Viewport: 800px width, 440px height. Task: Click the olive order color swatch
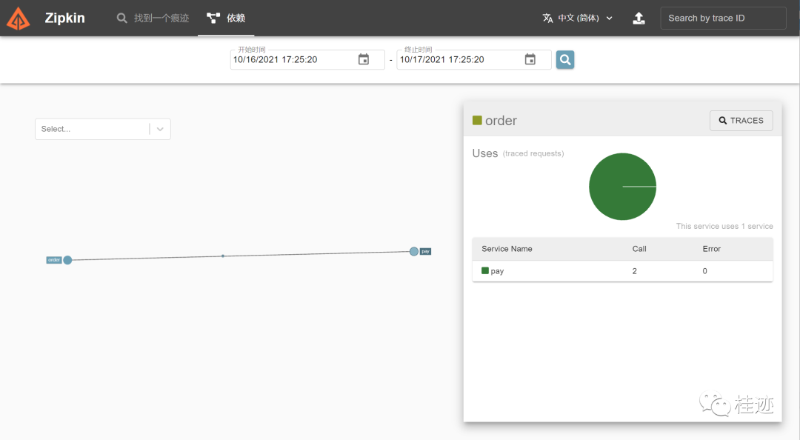click(477, 121)
